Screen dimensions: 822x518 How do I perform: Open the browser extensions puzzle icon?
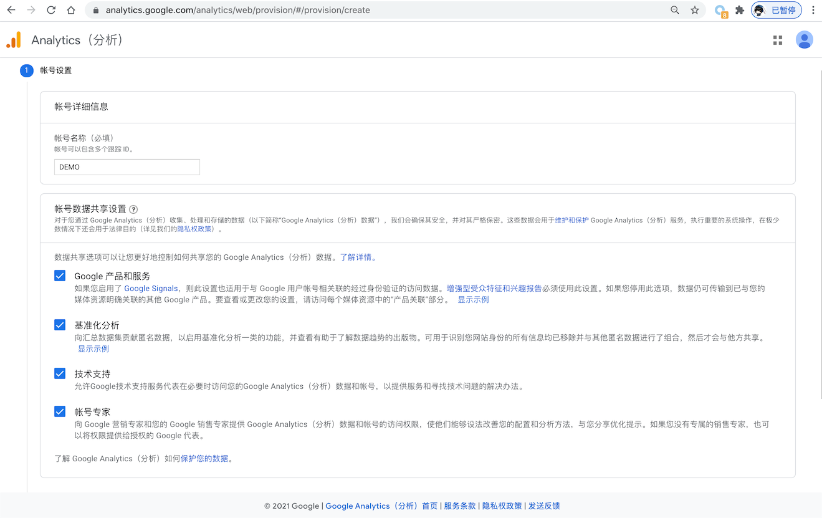pyautogui.click(x=739, y=10)
